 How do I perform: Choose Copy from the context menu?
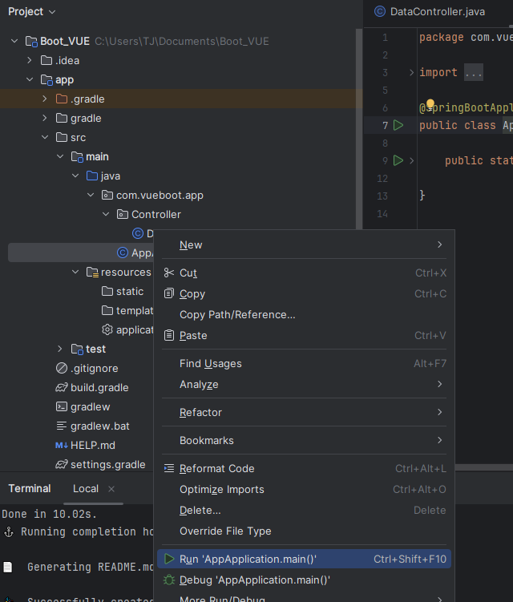[304, 293]
